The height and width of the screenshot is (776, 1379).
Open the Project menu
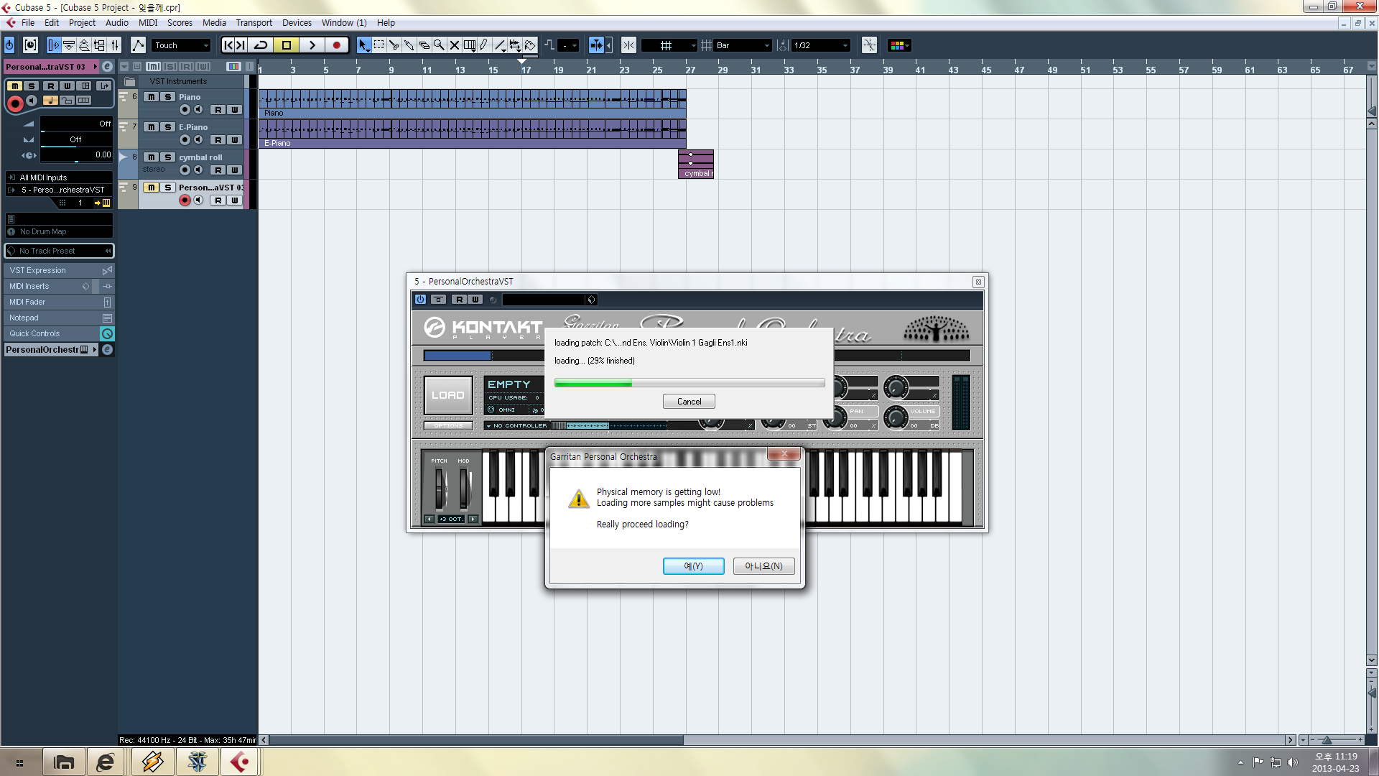click(82, 23)
